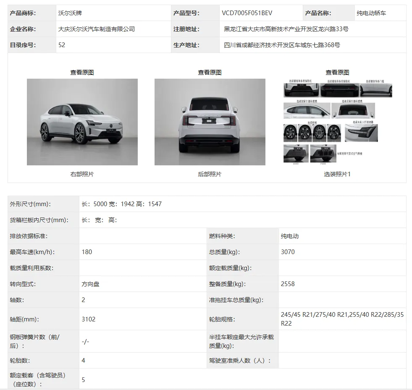Click the 半挂车鞍座最大允许承载质量 label
Screen dimensions: 412x390
[x=241, y=341]
